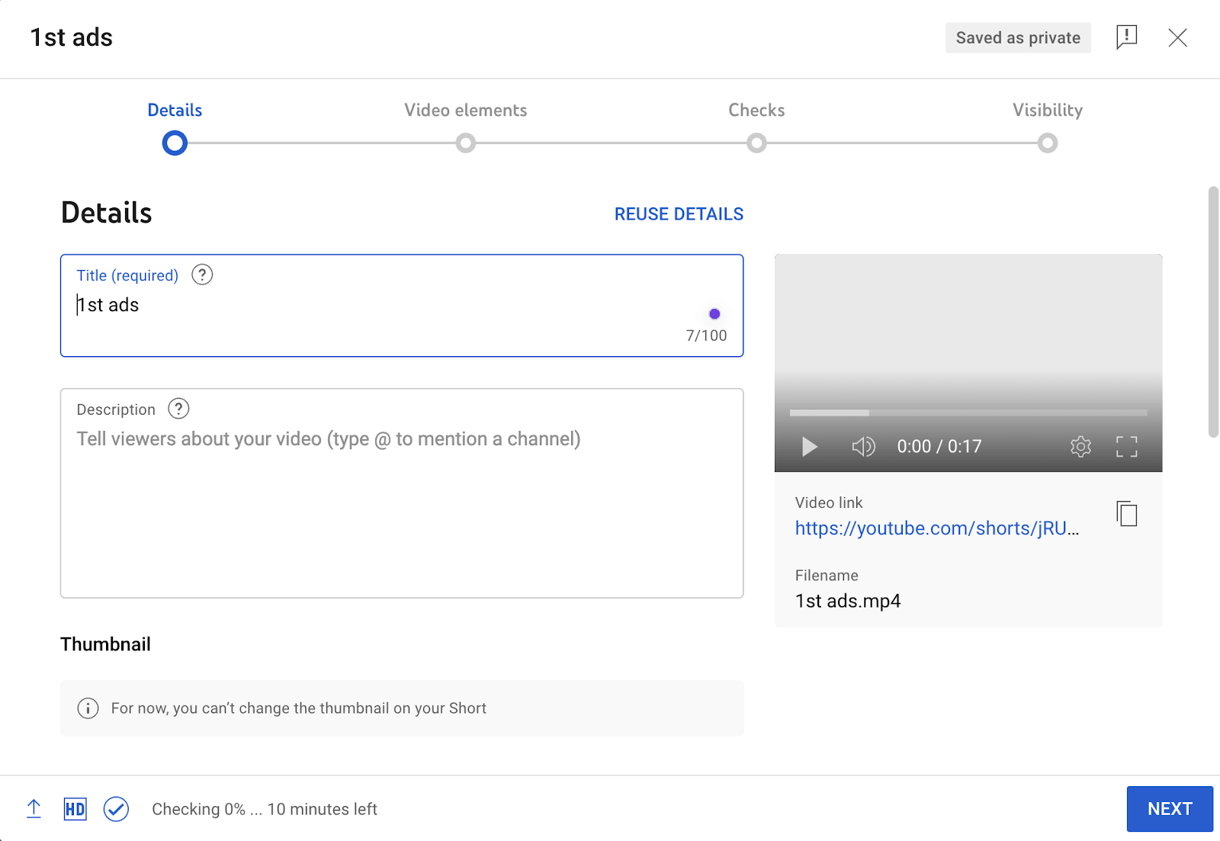Image resolution: width=1220 pixels, height=841 pixels.
Task: Click the Visibility step circle
Action: (1048, 143)
